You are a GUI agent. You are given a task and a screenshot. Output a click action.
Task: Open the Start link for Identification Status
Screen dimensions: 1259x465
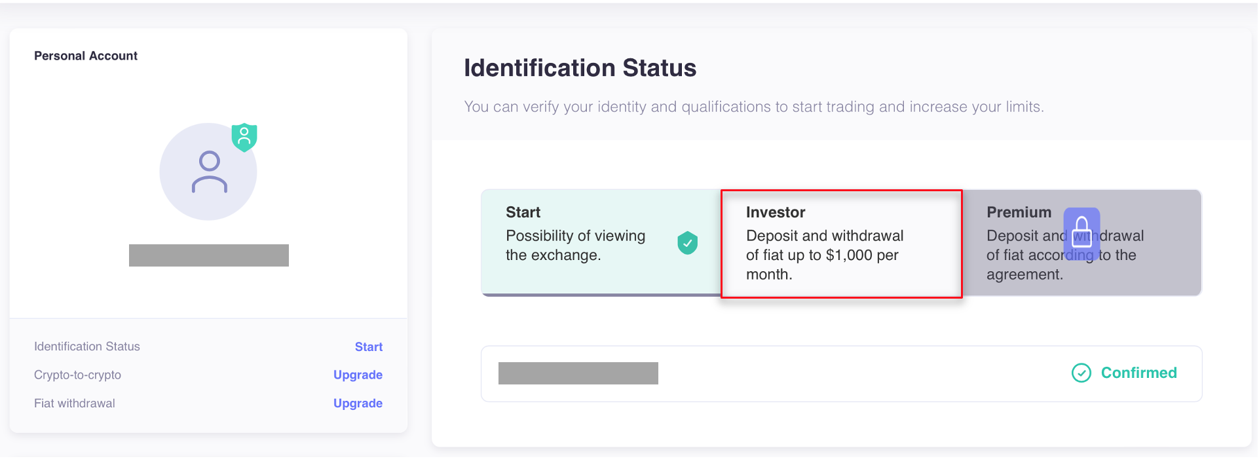coord(368,346)
